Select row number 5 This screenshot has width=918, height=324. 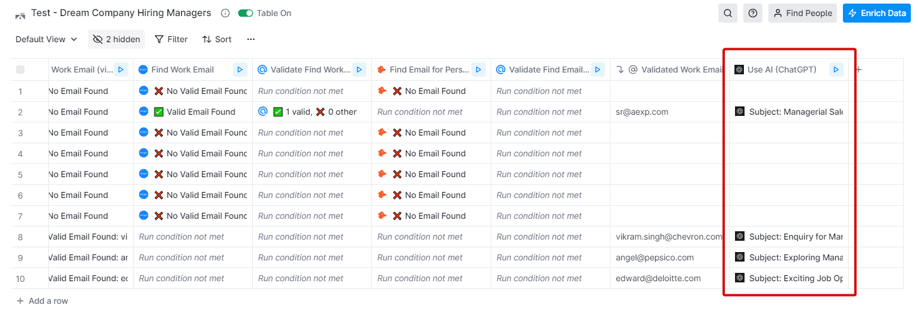point(20,174)
